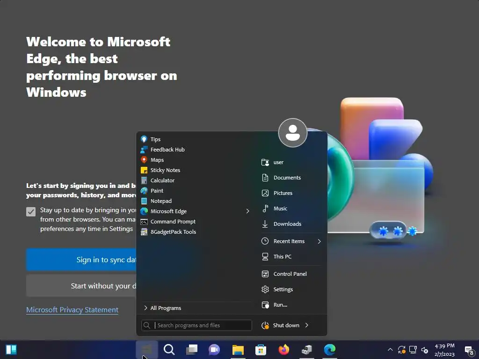
Task: Uncheck the Stay up to date checkbox
Action: coord(31,212)
